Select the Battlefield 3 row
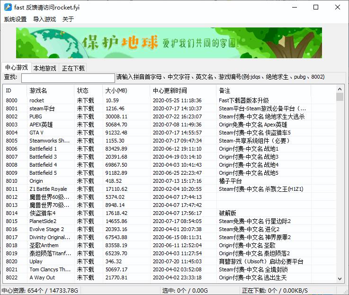 (x=169, y=157)
